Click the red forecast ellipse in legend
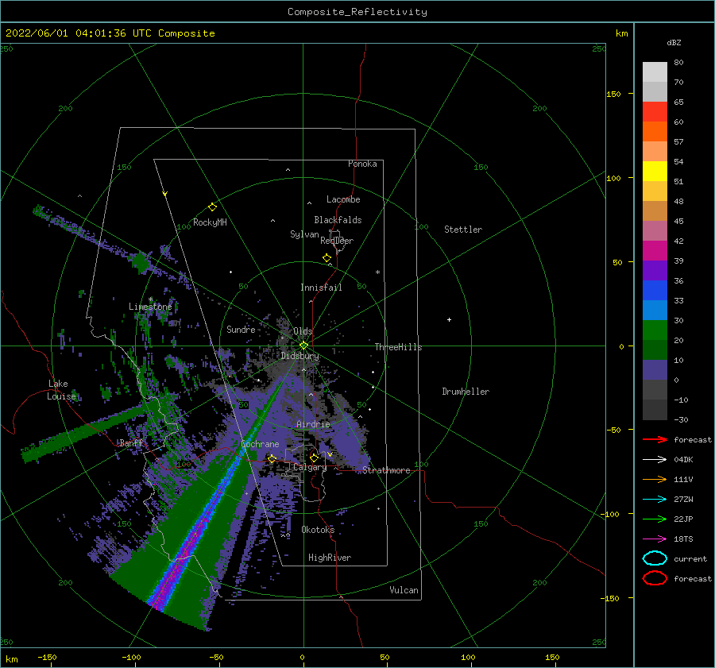This screenshot has height=668, width=715. 655,578
